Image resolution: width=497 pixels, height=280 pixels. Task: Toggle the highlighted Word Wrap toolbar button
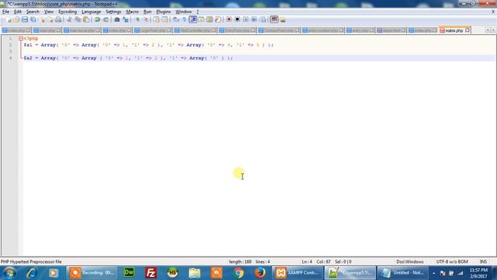pyautogui.click(x=193, y=19)
